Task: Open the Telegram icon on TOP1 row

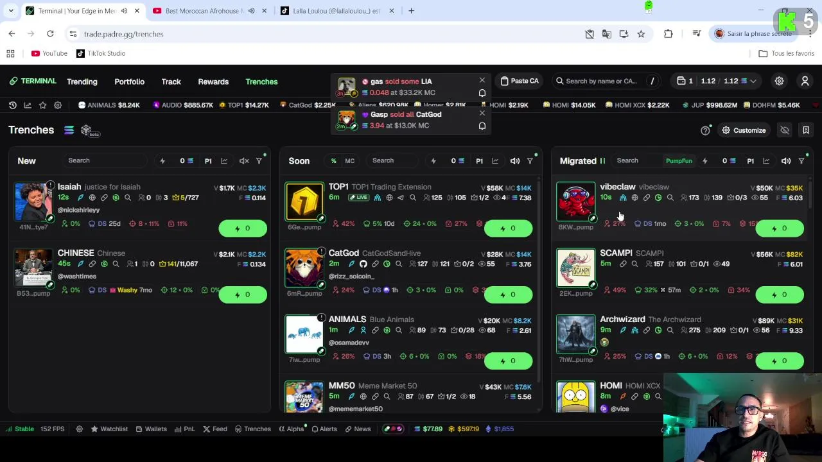Action: pos(401,198)
